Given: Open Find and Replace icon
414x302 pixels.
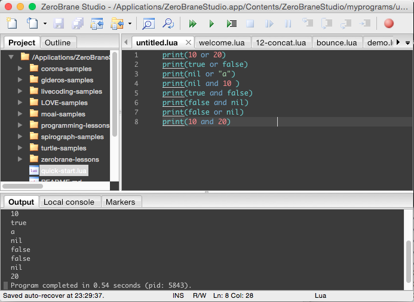Looking at the screenshot, I should tap(168, 23).
